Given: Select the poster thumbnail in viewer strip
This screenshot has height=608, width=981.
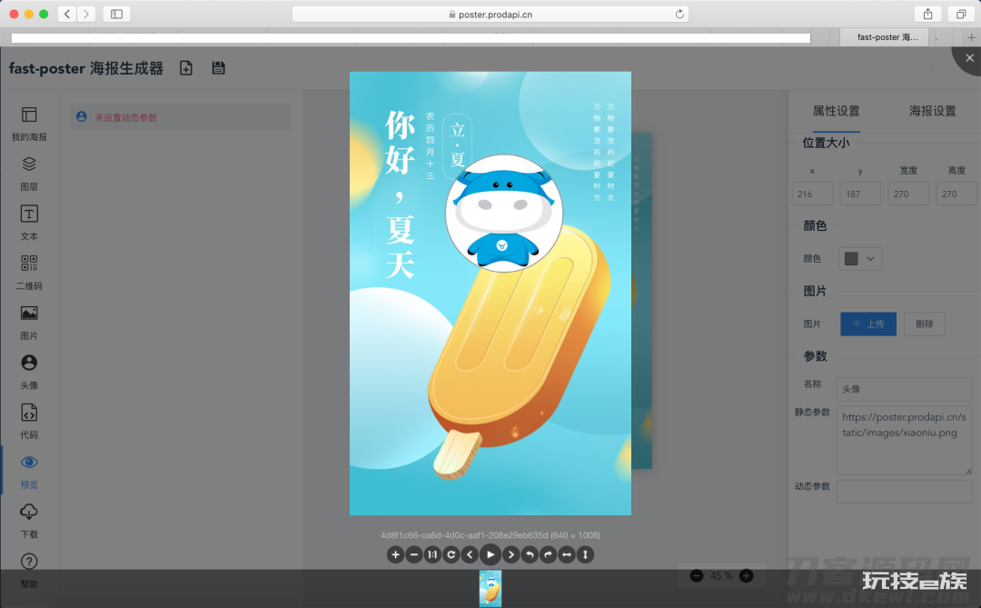Looking at the screenshot, I should [490, 589].
